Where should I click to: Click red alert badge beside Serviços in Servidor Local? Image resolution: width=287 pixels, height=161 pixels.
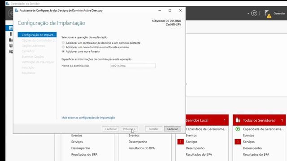[x=180, y=142]
